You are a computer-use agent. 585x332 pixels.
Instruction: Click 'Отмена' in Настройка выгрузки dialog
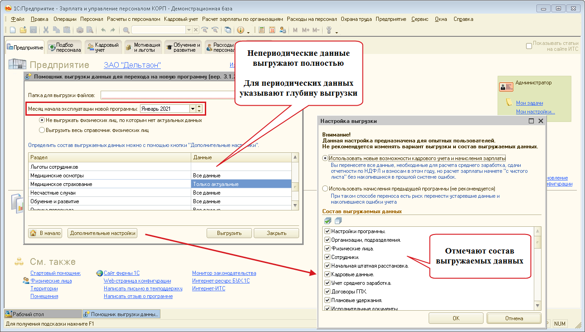pos(514,318)
